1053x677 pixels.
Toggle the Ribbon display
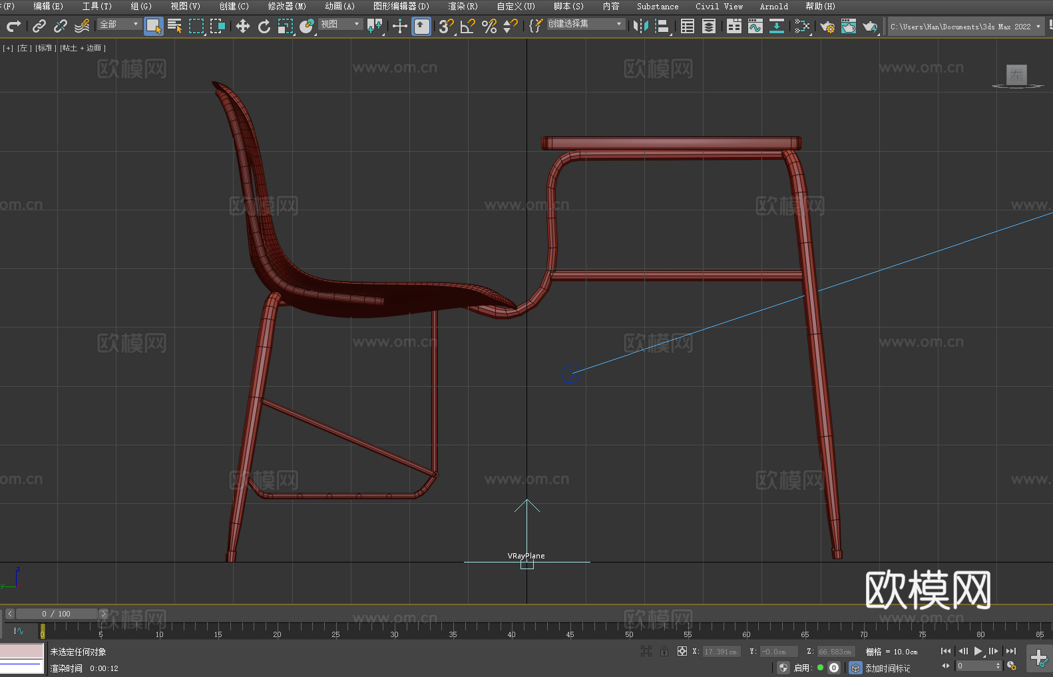(x=734, y=26)
